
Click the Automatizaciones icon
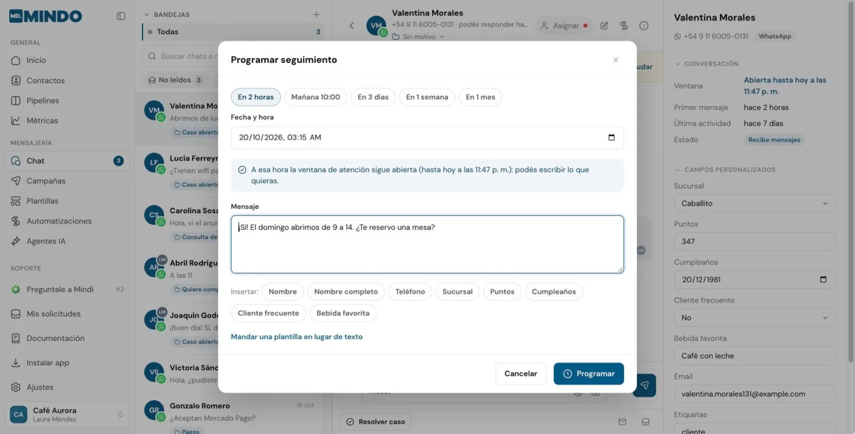coord(16,221)
